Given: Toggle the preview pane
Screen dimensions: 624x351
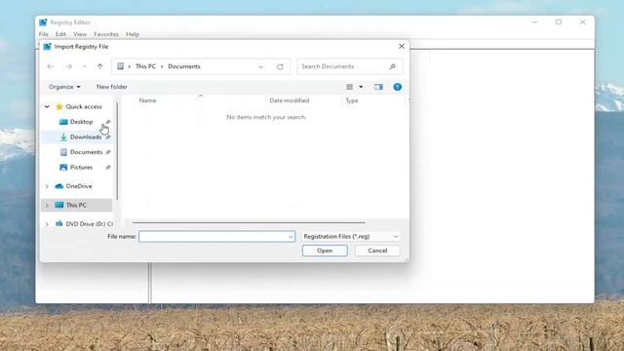Looking at the screenshot, I should [x=378, y=87].
